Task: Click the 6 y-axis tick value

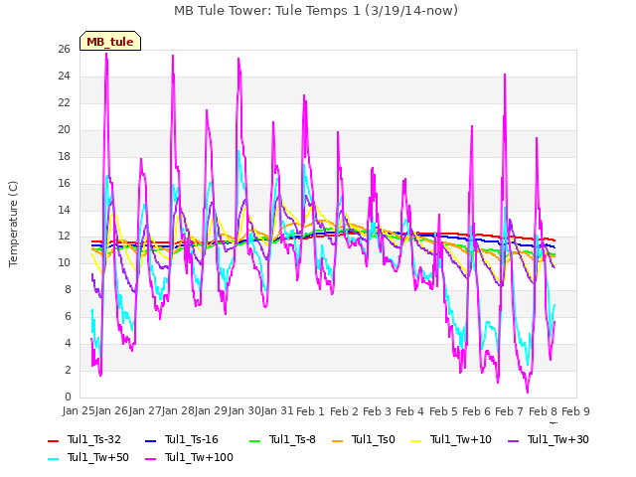Action: pos(68,317)
